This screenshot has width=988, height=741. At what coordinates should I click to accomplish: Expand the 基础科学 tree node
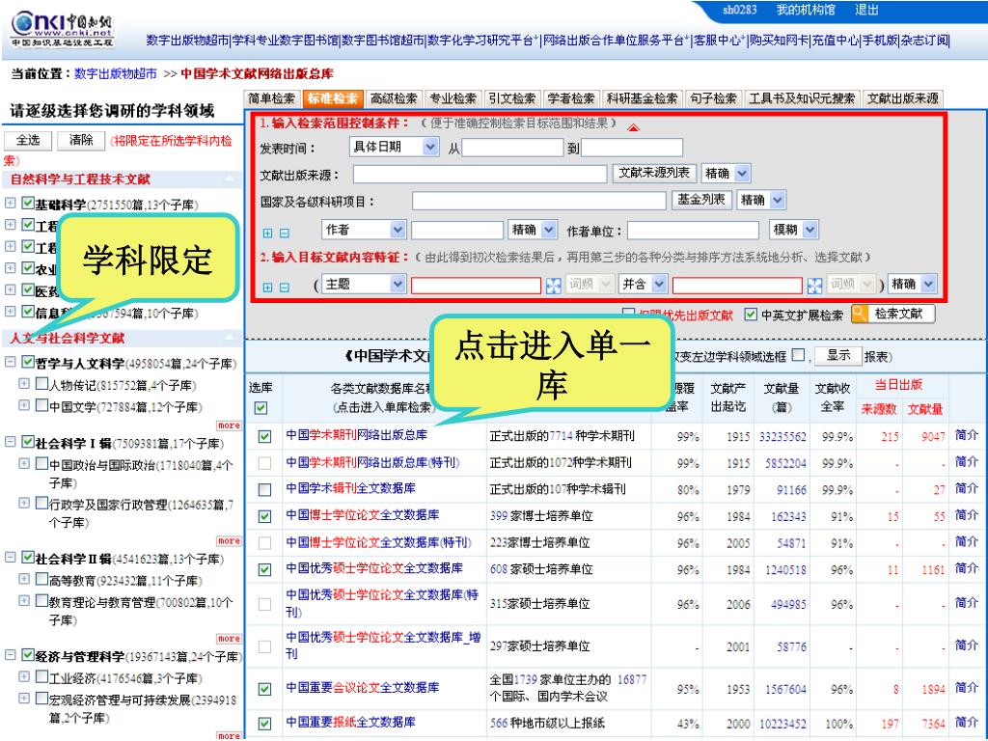[10, 203]
